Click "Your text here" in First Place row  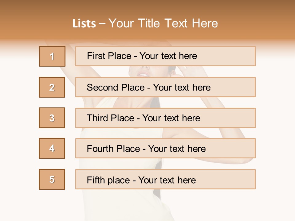[168, 56]
